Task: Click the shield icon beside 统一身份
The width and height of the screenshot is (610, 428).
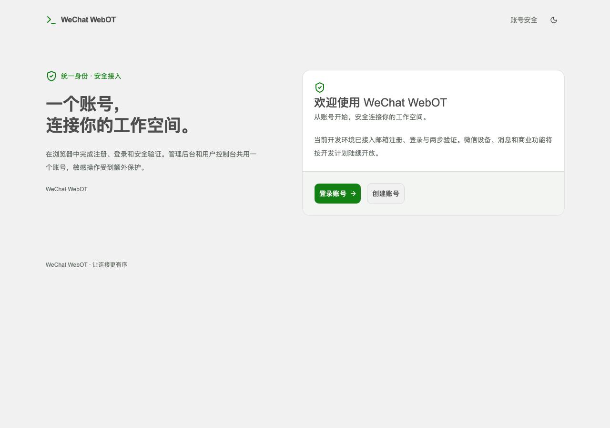Action: (x=51, y=76)
